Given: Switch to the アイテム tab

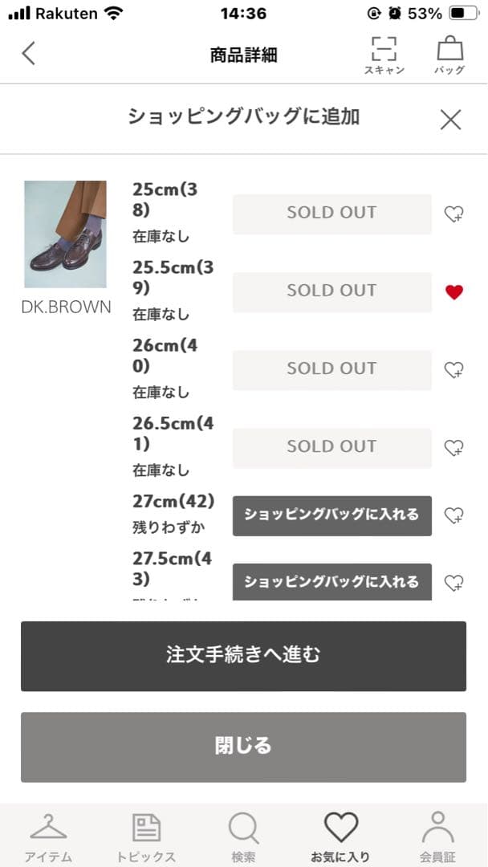Looking at the screenshot, I should point(48,835).
